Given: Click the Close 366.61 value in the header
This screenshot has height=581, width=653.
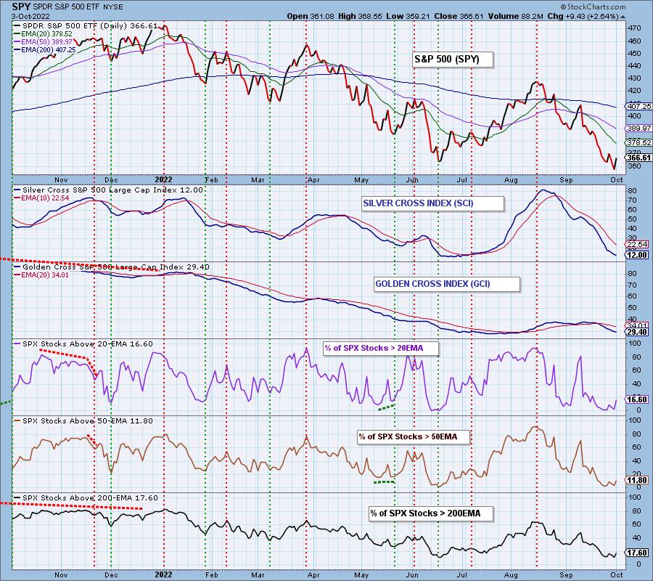Looking at the screenshot, I should point(459,16).
